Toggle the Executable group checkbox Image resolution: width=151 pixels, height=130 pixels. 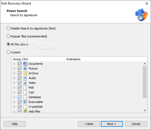point(19,102)
